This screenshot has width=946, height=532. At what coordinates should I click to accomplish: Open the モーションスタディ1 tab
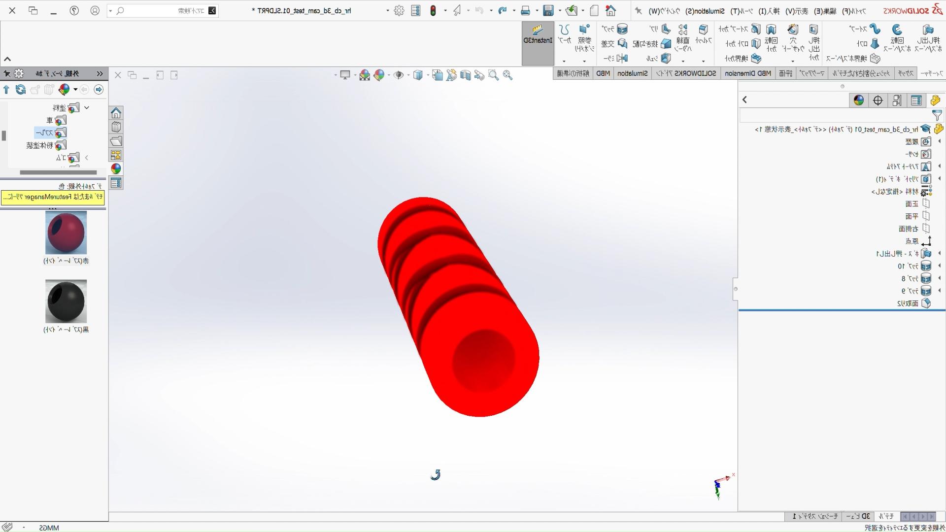(x=815, y=516)
